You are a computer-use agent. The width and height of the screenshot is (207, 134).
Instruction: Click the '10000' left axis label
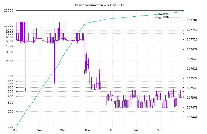click(x=9, y=26)
